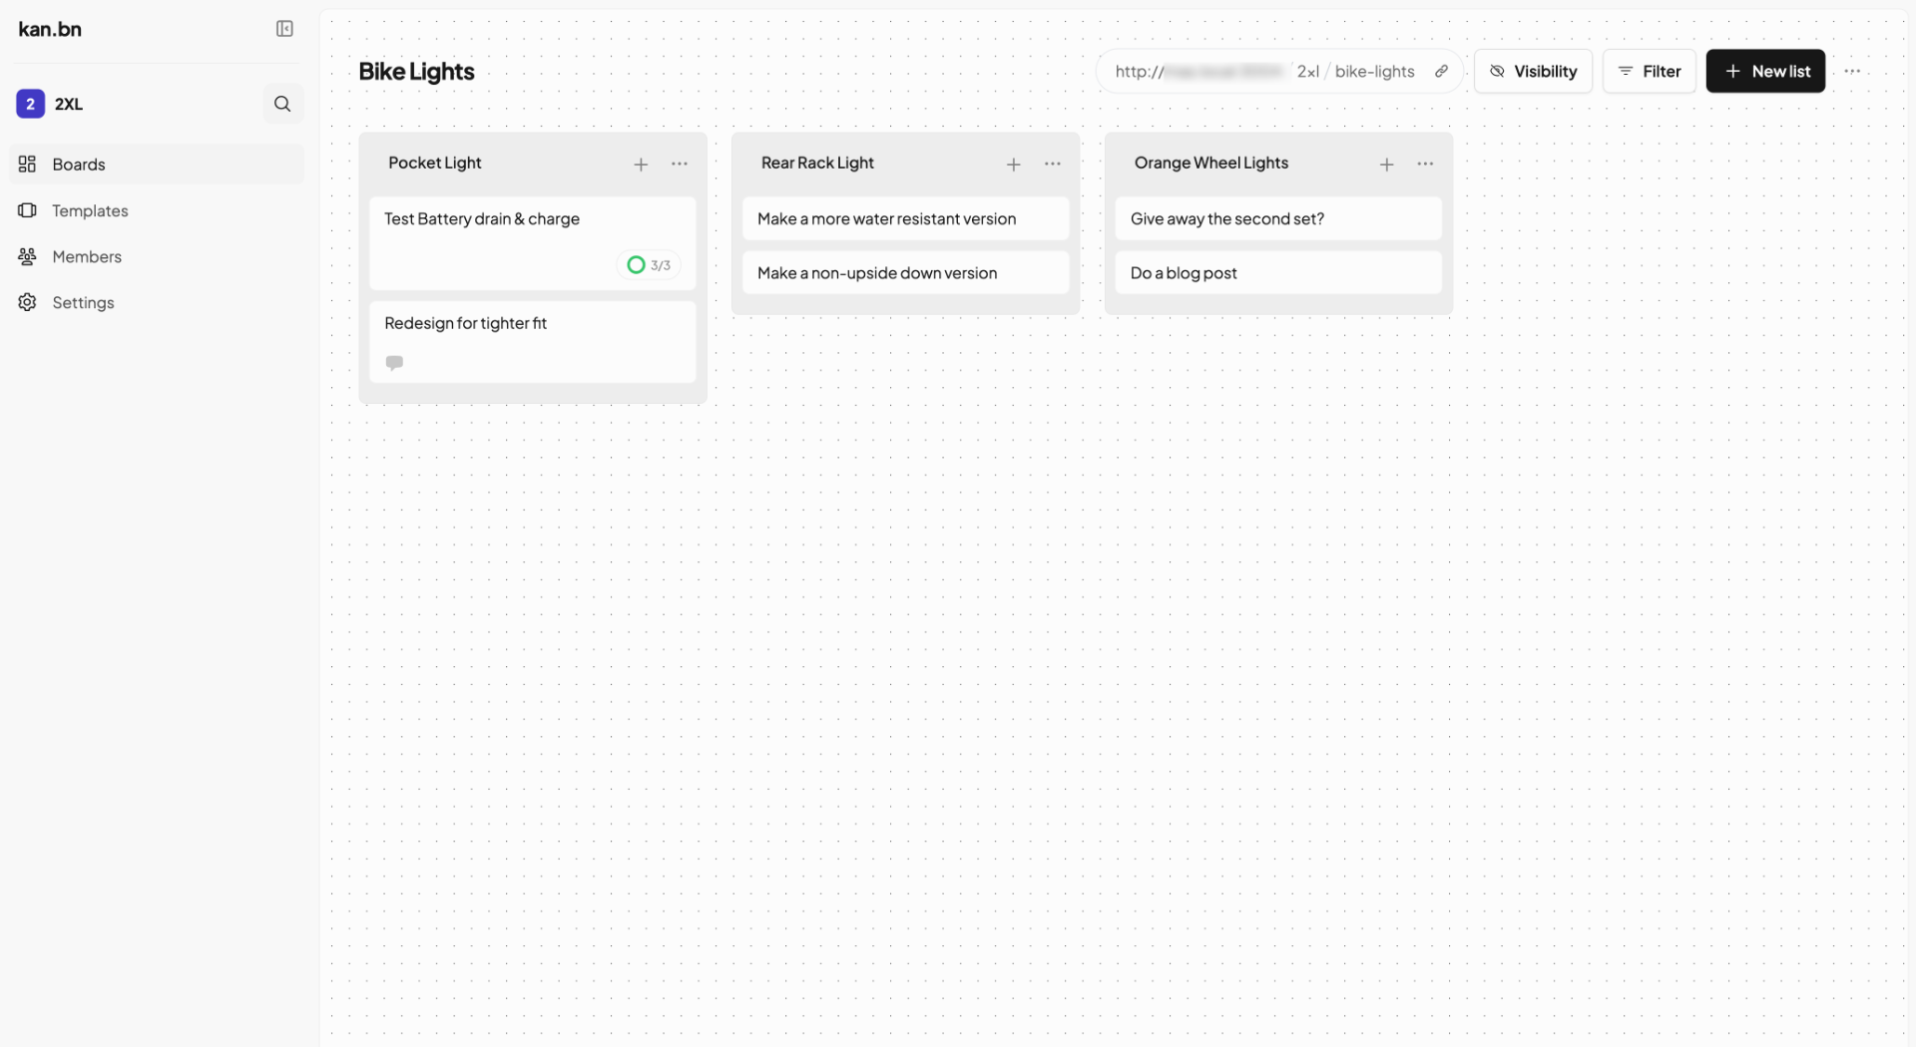Screen dimensions: 1916x1047
Task: Add card to Rear Rack Light list
Action: pos(1013,165)
